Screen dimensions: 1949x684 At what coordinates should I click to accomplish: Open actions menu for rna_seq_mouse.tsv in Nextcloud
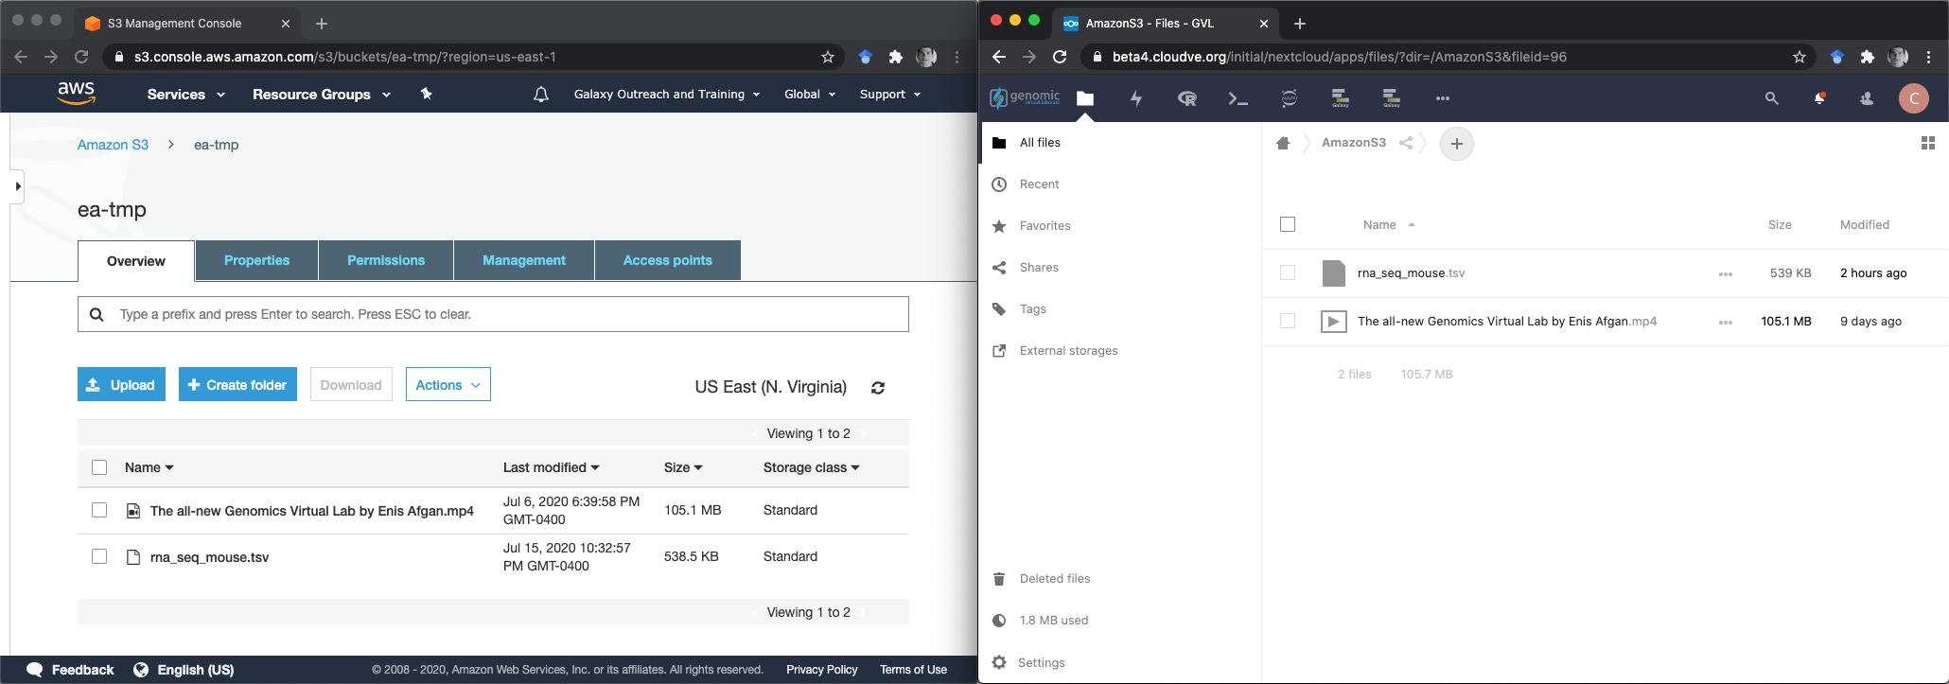click(1726, 273)
